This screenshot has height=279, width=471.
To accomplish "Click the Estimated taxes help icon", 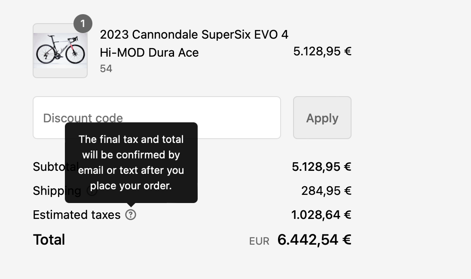I will pyautogui.click(x=131, y=215).
